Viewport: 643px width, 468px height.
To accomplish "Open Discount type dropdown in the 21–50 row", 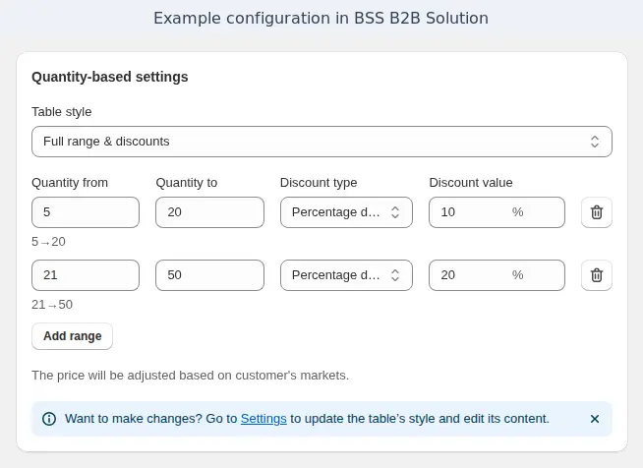I will [x=346, y=275].
